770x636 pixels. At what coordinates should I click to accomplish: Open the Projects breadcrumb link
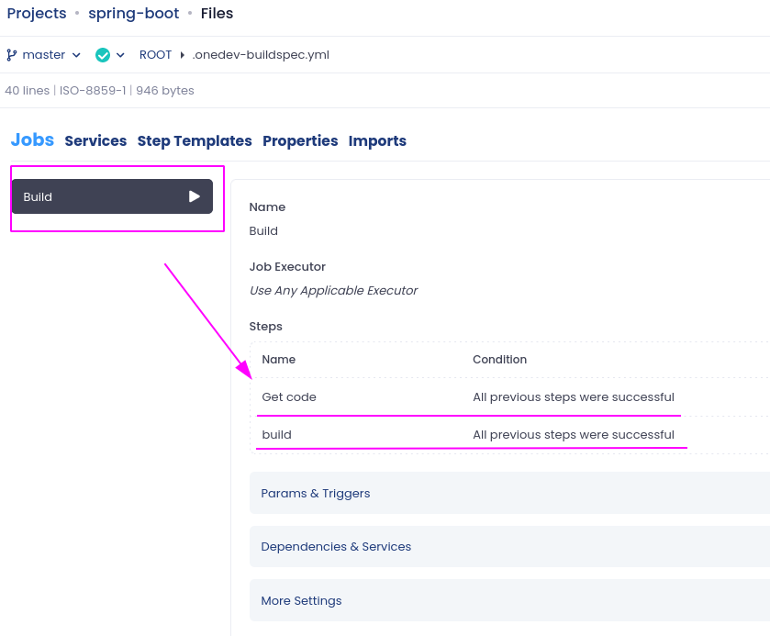pos(37,13)
